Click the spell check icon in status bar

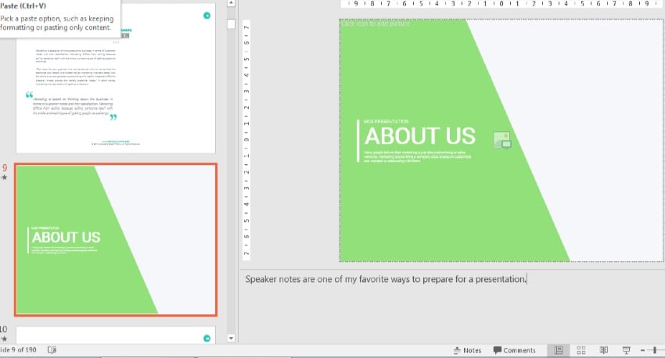(52, 349)
